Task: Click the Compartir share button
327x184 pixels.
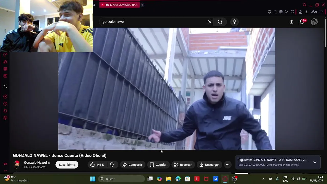Action: pos(132,165)
